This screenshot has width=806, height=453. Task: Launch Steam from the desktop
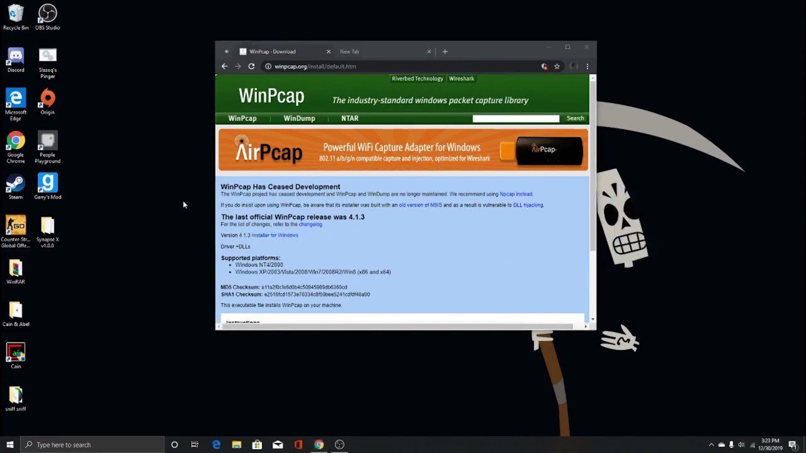click(x=16, y=182)
